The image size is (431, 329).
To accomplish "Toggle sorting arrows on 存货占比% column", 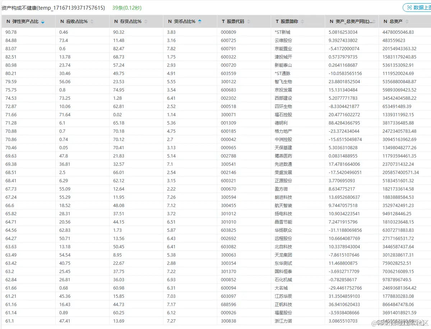I will [x=146, y=22].
